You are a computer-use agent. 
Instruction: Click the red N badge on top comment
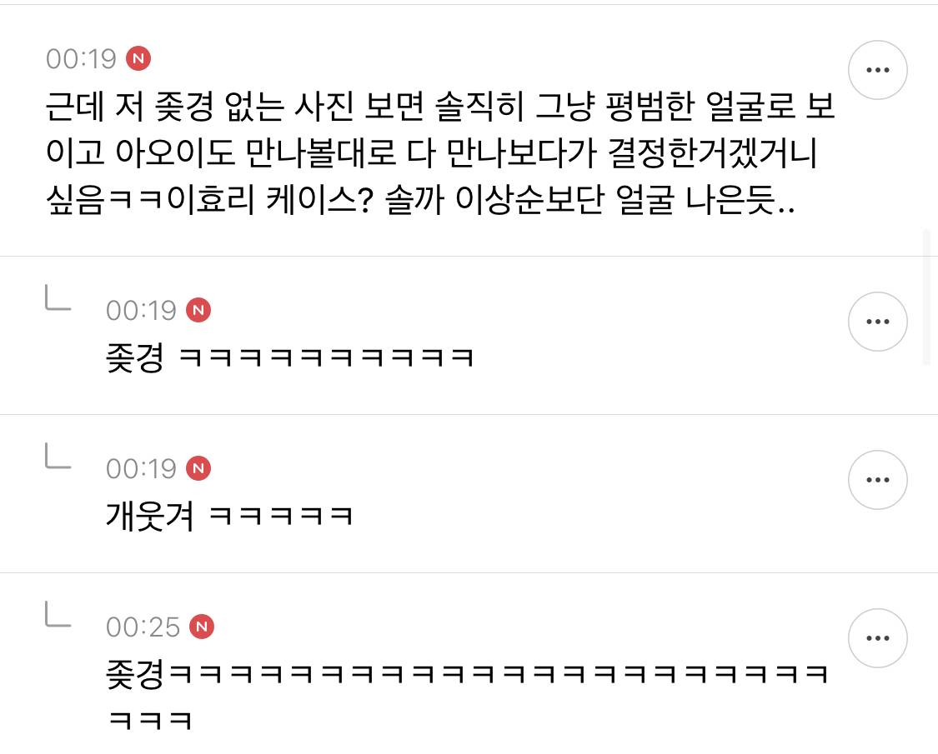coord(138,58)
